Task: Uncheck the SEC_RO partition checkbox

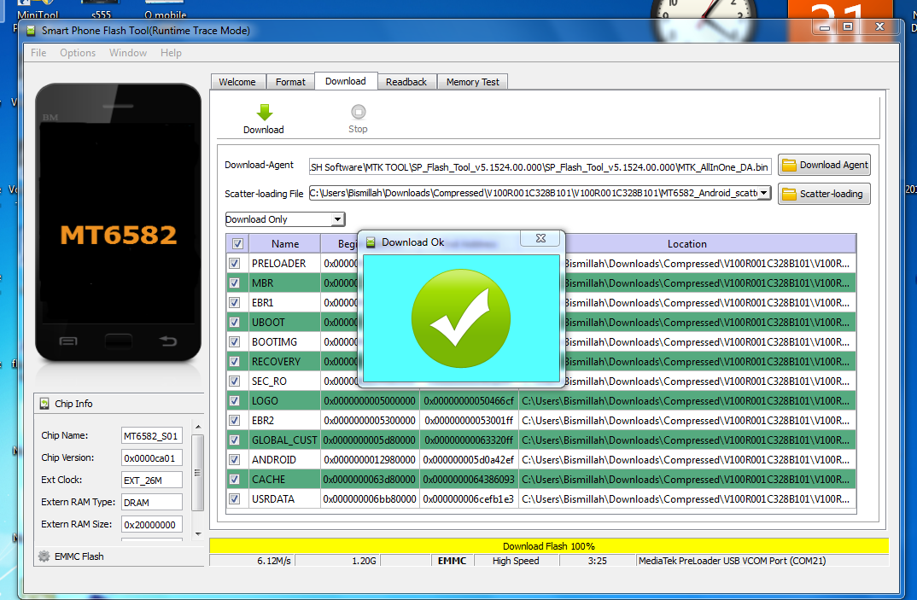Action: point(235,381)
